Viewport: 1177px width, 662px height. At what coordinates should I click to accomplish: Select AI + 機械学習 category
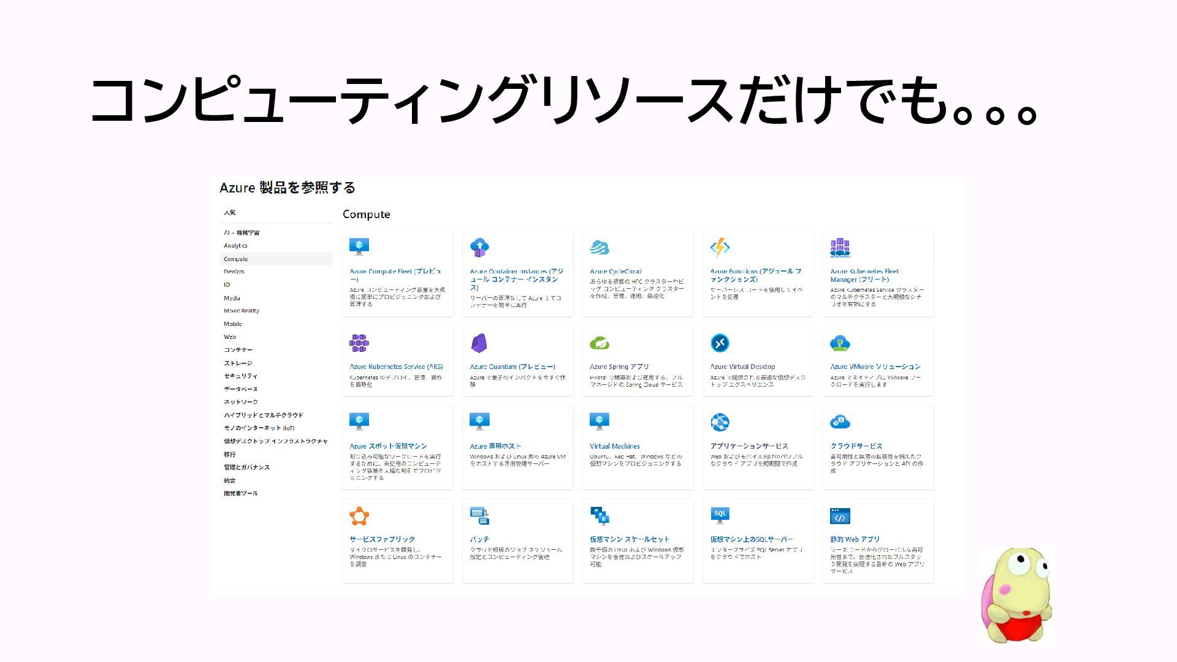click(242, 233)
